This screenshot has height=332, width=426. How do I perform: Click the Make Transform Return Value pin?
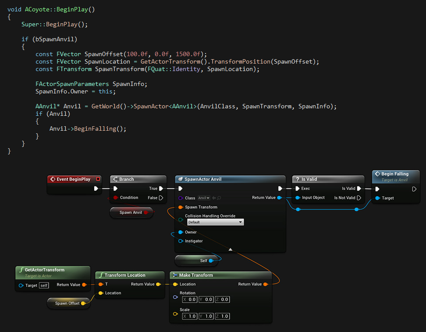click(x=266, y=284)
